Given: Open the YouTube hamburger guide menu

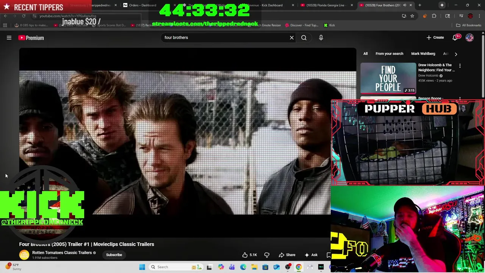Looking at the screenshot, I should coord(9,38).
